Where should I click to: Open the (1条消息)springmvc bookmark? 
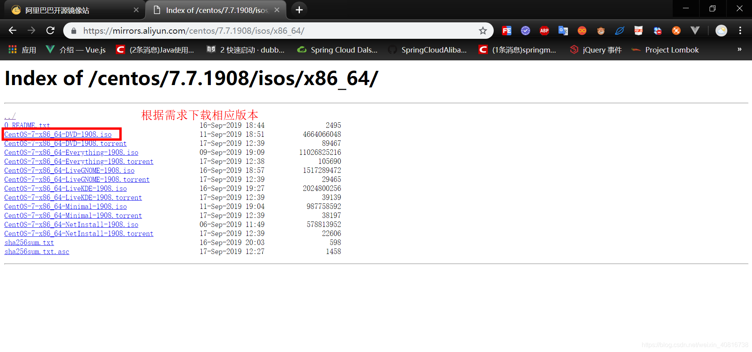pos(518,50)
